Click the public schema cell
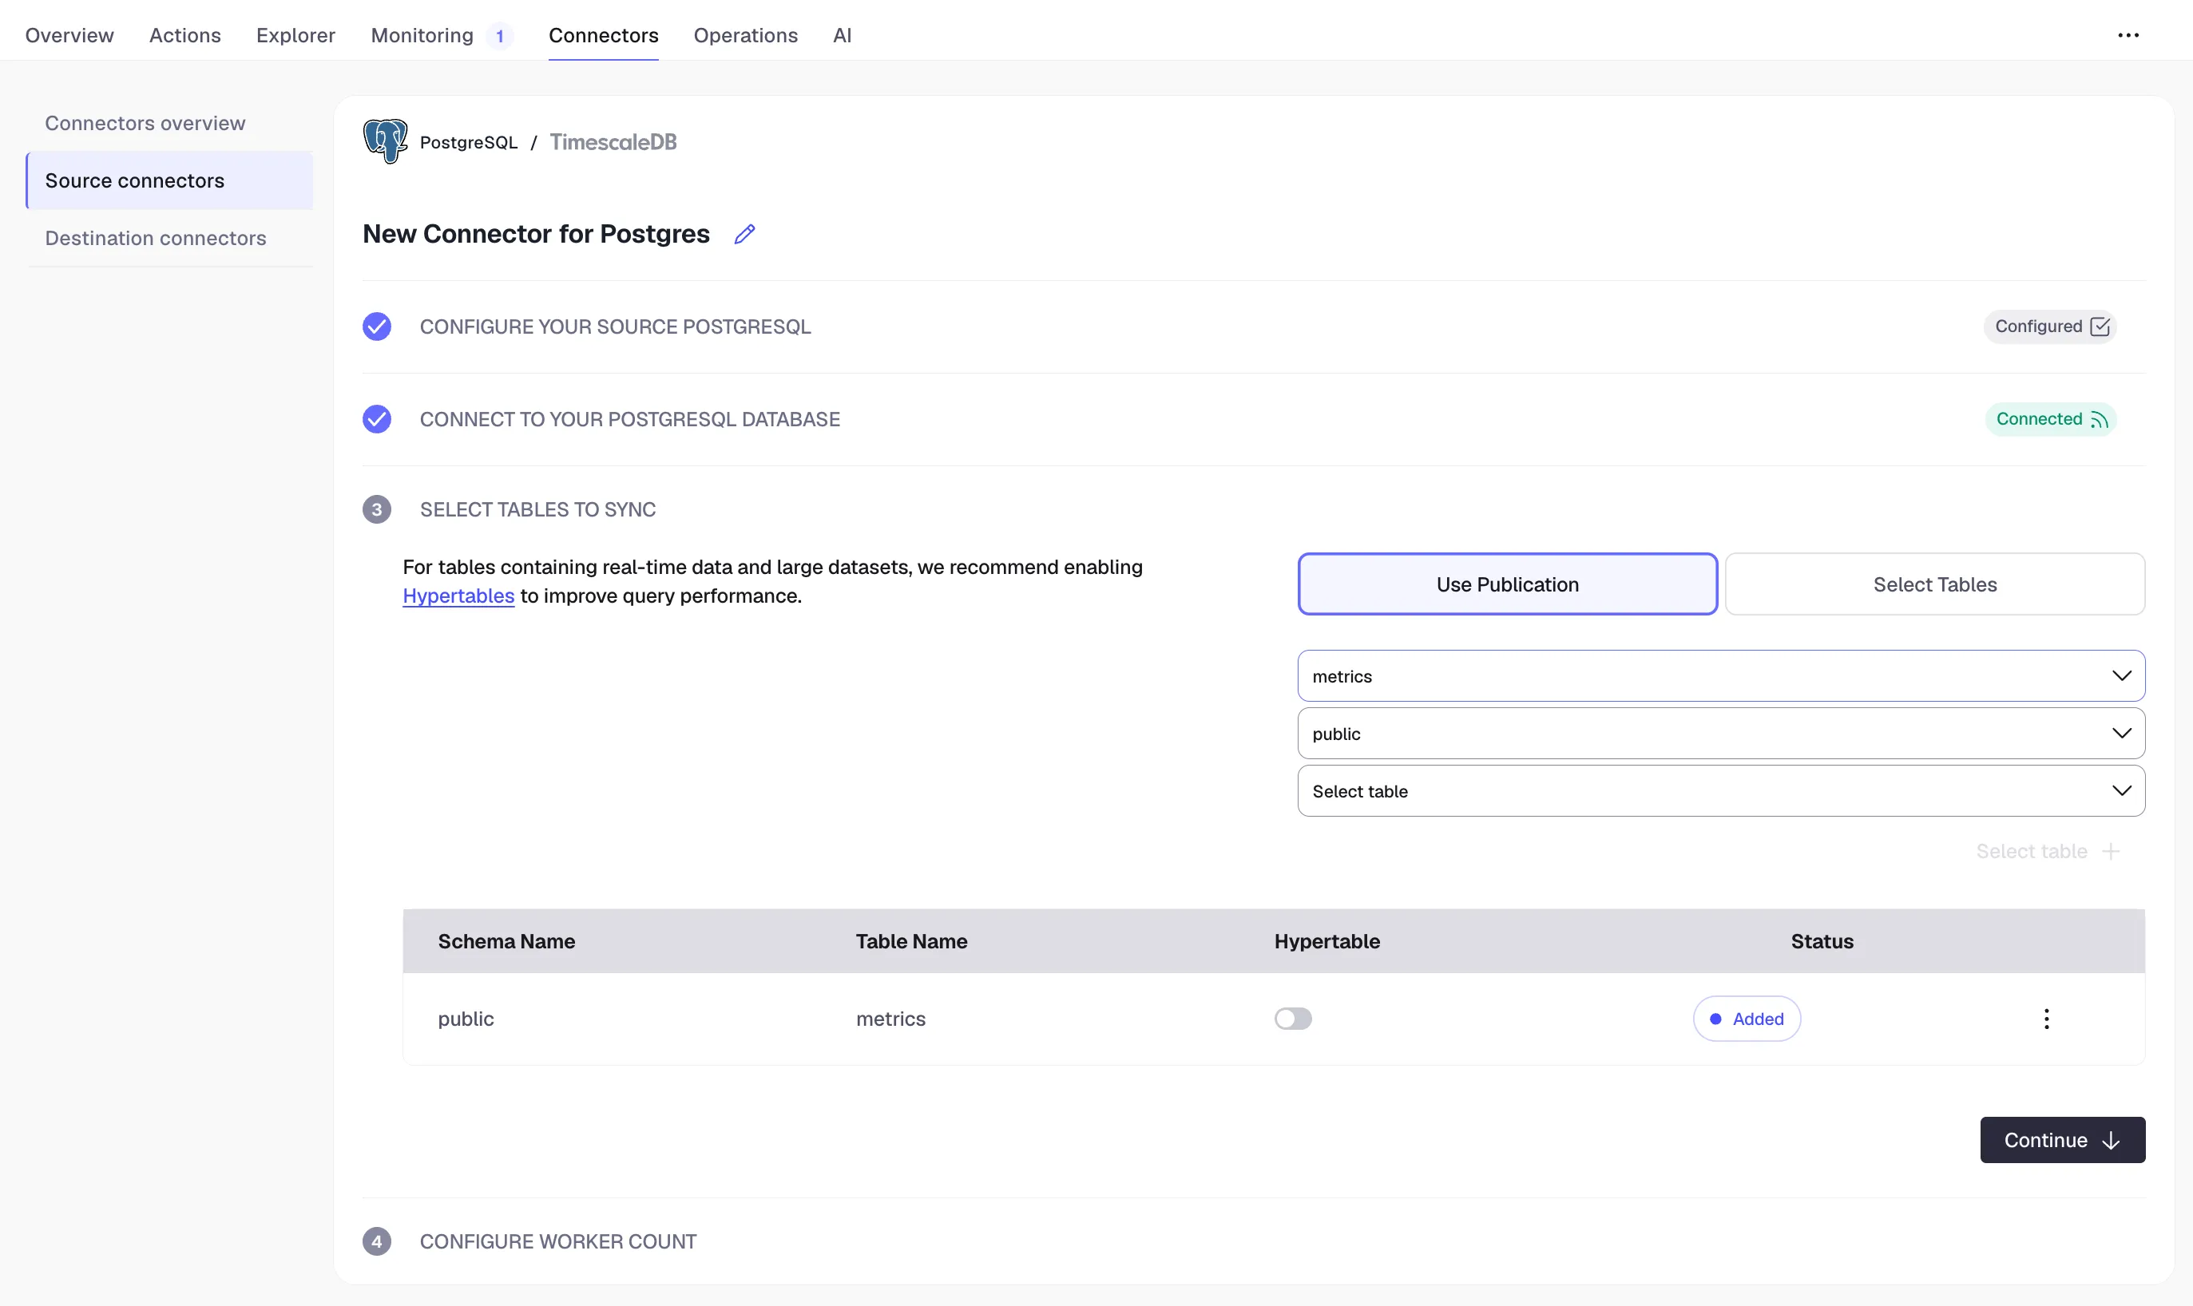The height and width of the screenshot is (1306, 2193). [x=466, y=1019]
